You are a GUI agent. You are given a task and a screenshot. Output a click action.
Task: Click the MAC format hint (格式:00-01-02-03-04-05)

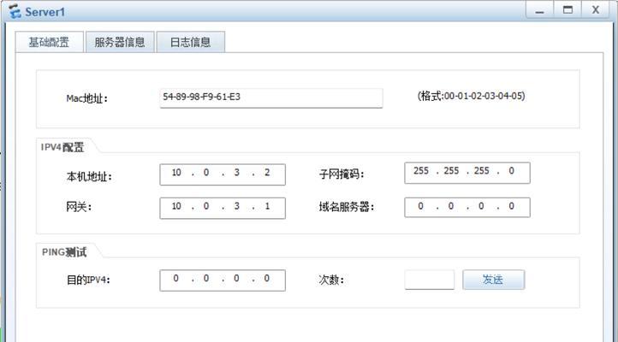coord(471,96)
